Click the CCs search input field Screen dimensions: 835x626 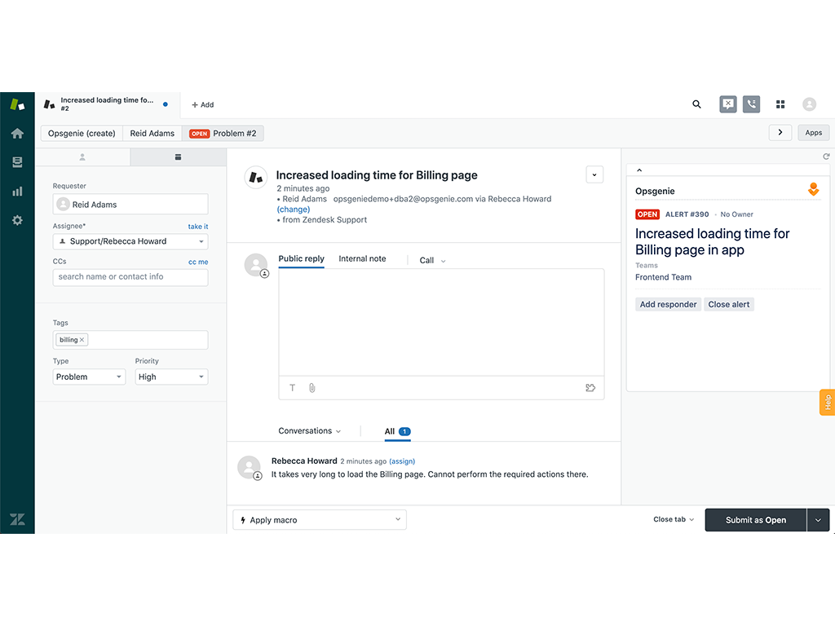[130, 277]
